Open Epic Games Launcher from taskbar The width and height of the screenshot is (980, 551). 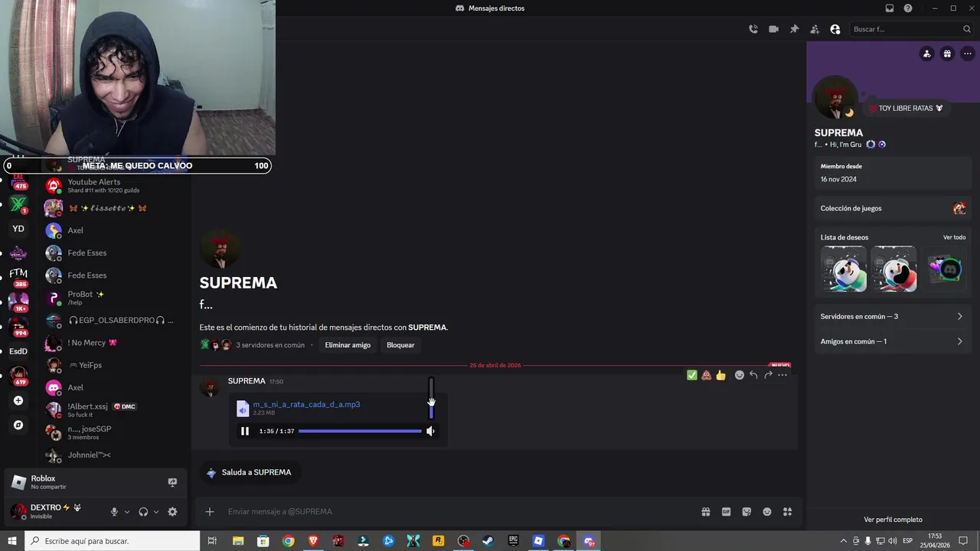tap(513, 541)
